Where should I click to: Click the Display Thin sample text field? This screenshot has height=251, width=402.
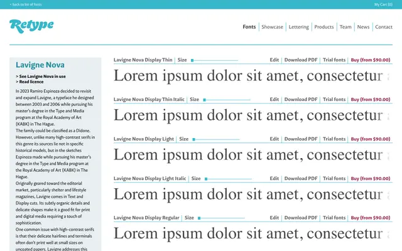(253, 76)
